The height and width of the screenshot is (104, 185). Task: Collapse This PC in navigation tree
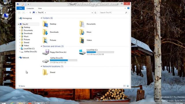(x=18, y=24)
